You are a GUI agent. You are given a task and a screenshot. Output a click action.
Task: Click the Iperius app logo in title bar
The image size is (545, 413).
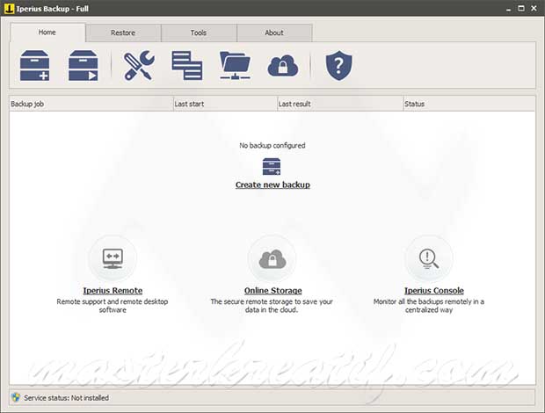tap(10, 8)
